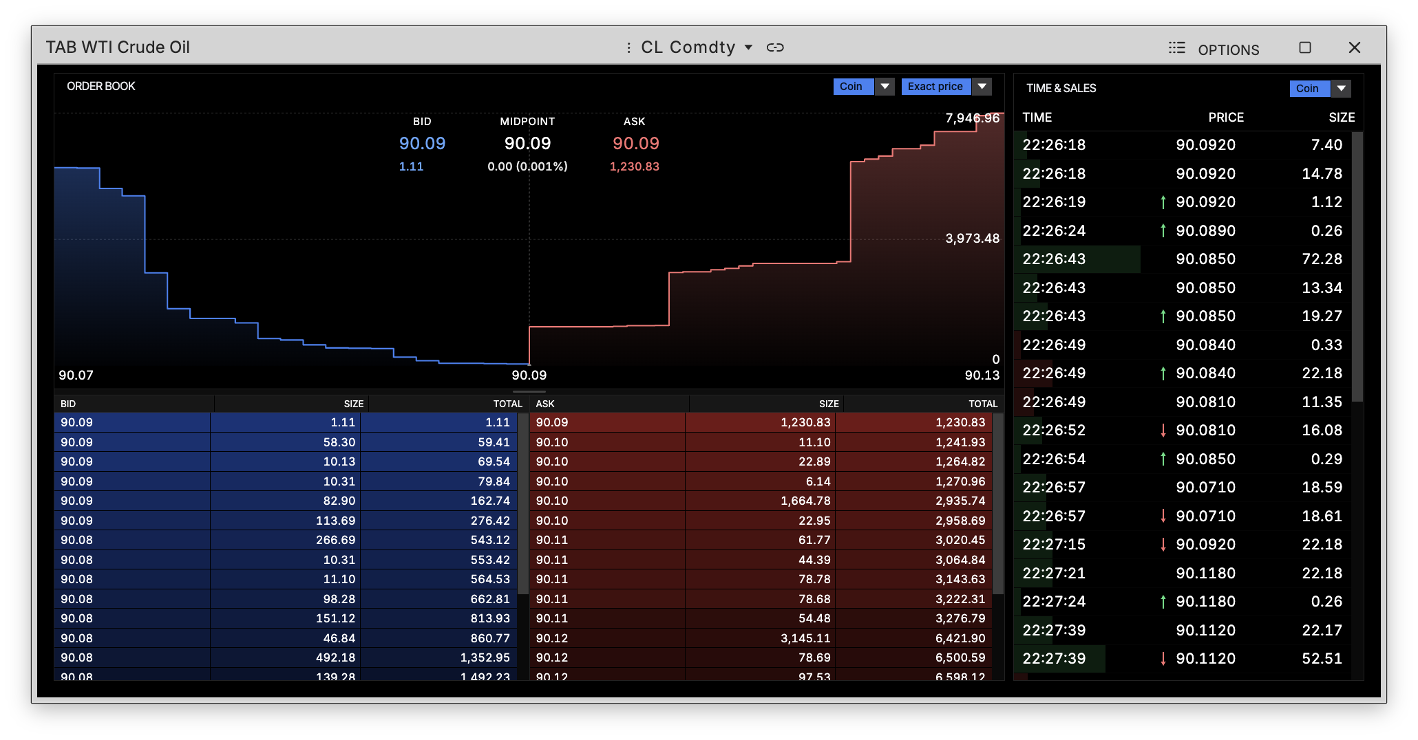Click the 7,946.96 depth axis label
The width and height of the screenshot is (1418, 740).
(972, 118)
